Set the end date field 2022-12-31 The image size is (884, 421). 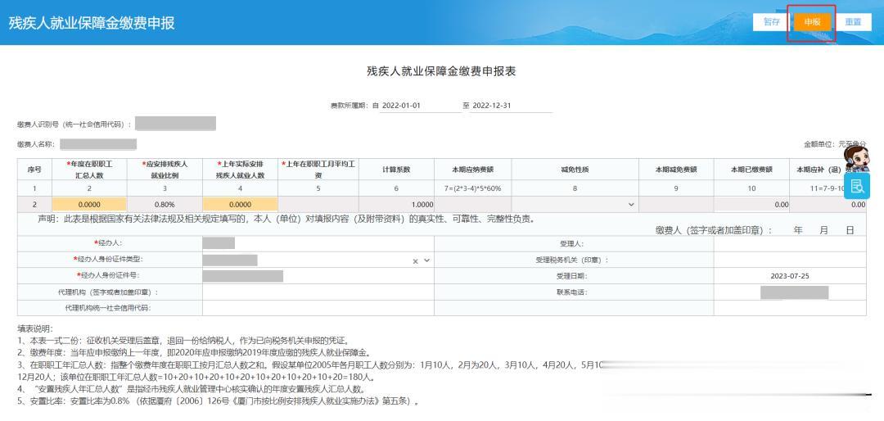point(511,106)
